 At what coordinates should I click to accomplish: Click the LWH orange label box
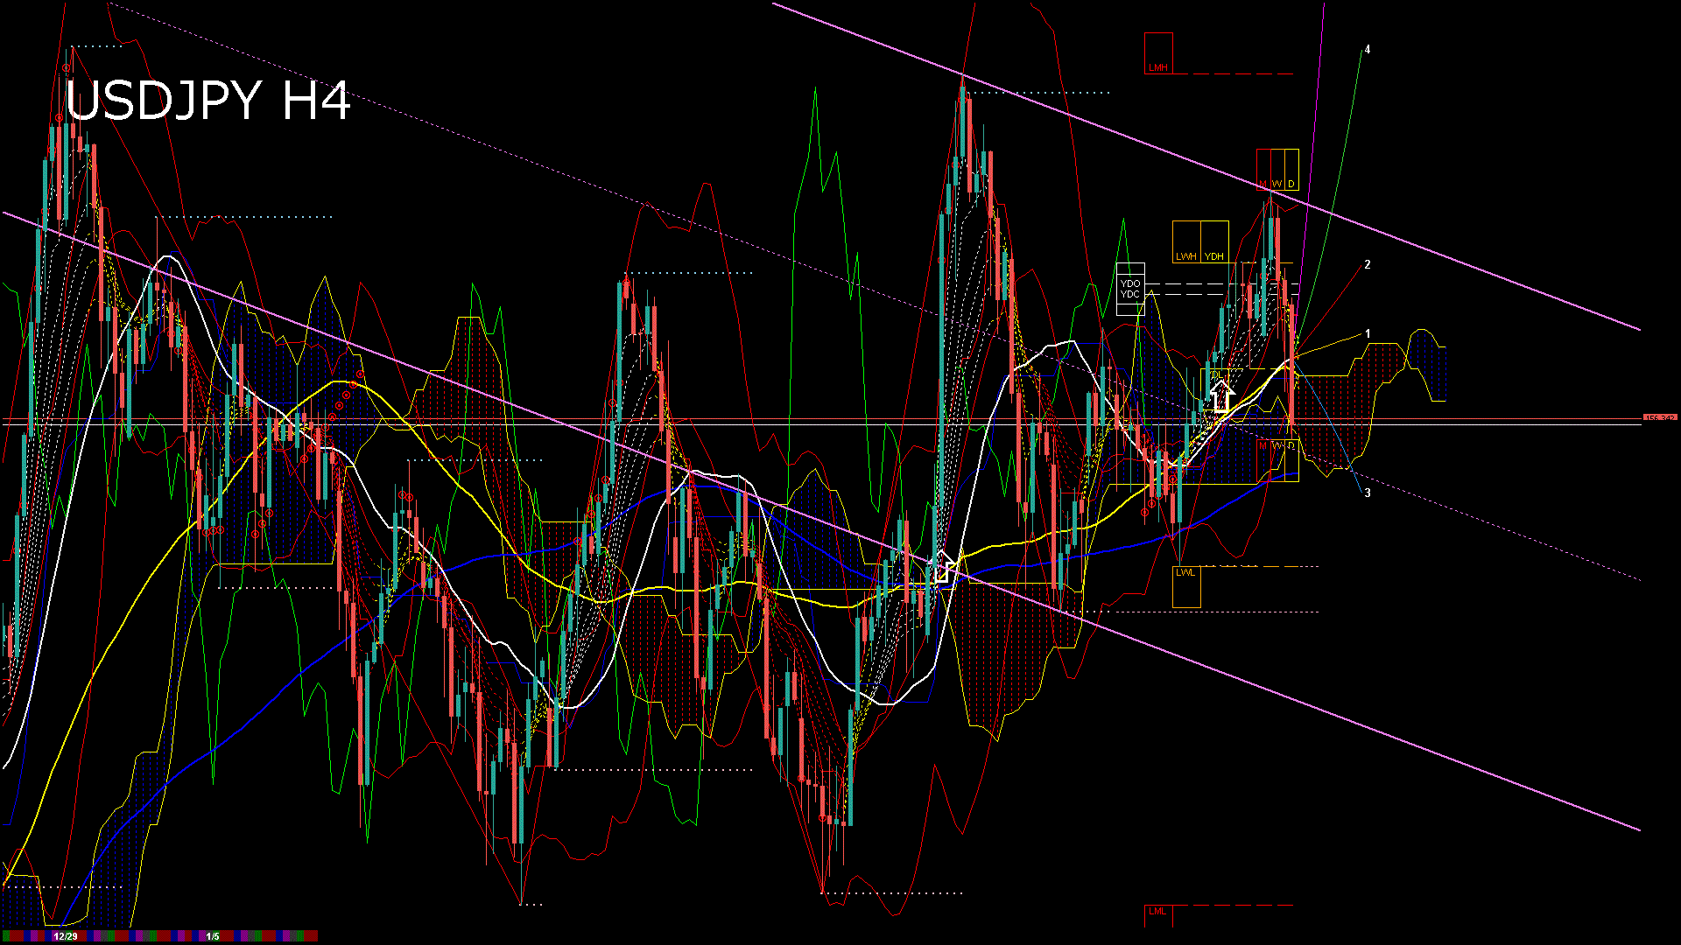(x=1186, y=241)
